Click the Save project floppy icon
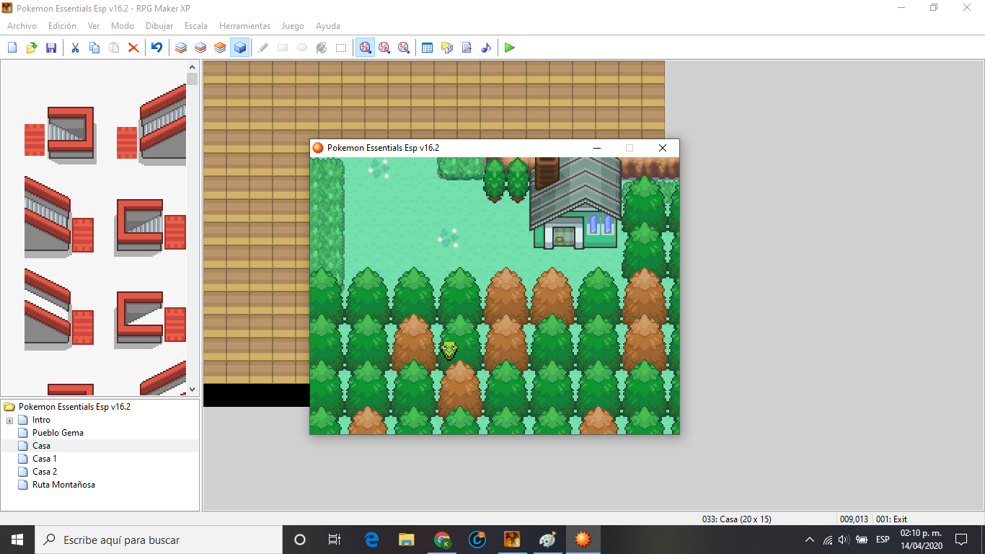This screenshot has height=554, width=985. pyautogui.click(x=51, y=48)
